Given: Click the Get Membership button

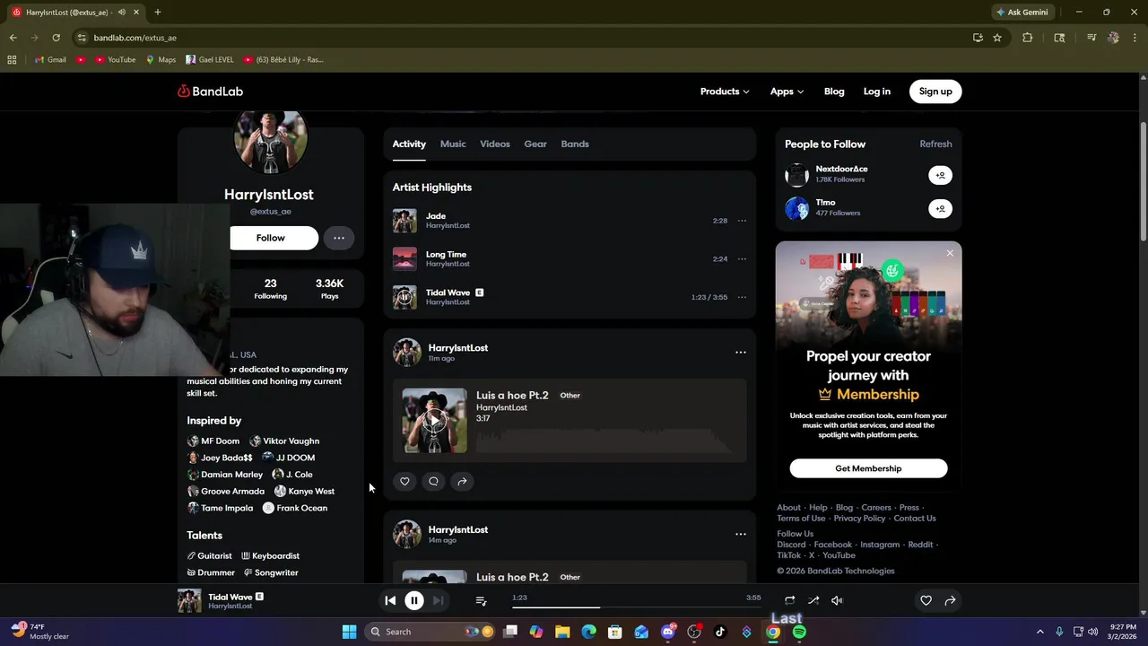Looking at the screenshot, I should 868,468.
